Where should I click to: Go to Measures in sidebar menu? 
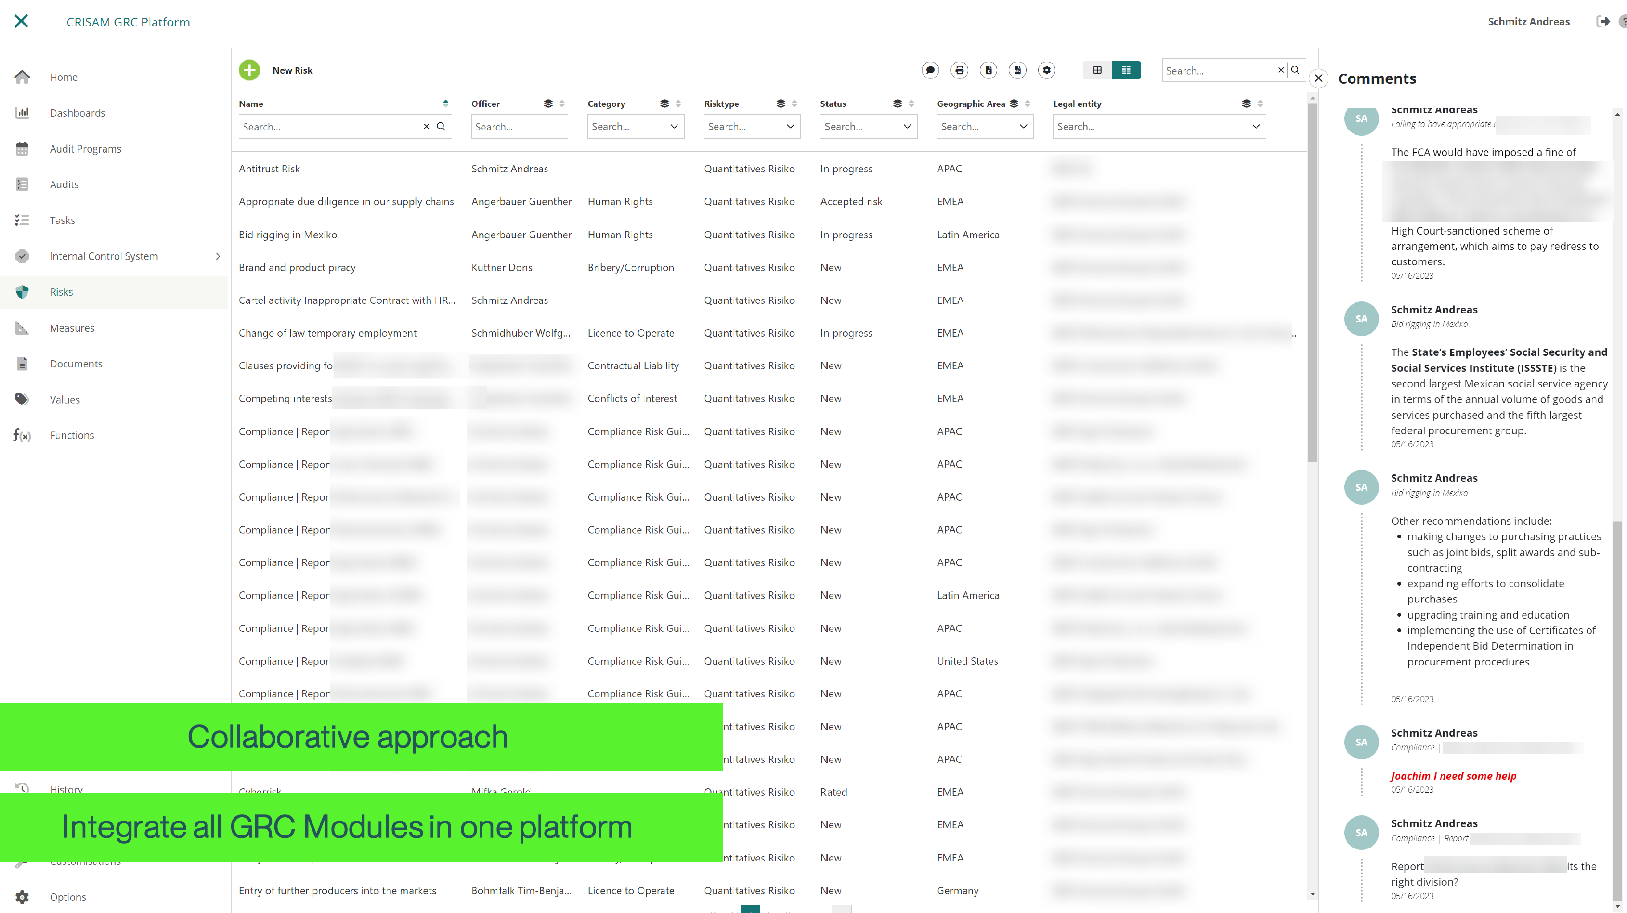tap(72, 328)
